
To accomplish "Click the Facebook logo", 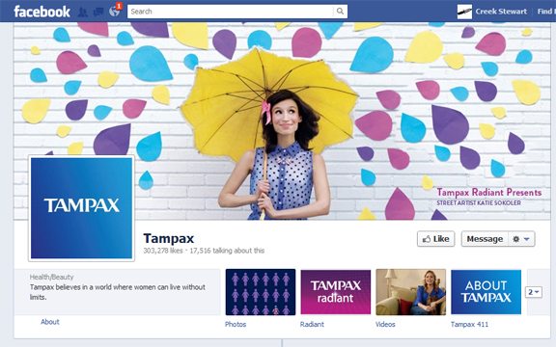I will click(x=42, y=12).
